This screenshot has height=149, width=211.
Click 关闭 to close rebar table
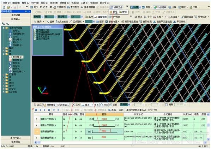coord(121,110)
